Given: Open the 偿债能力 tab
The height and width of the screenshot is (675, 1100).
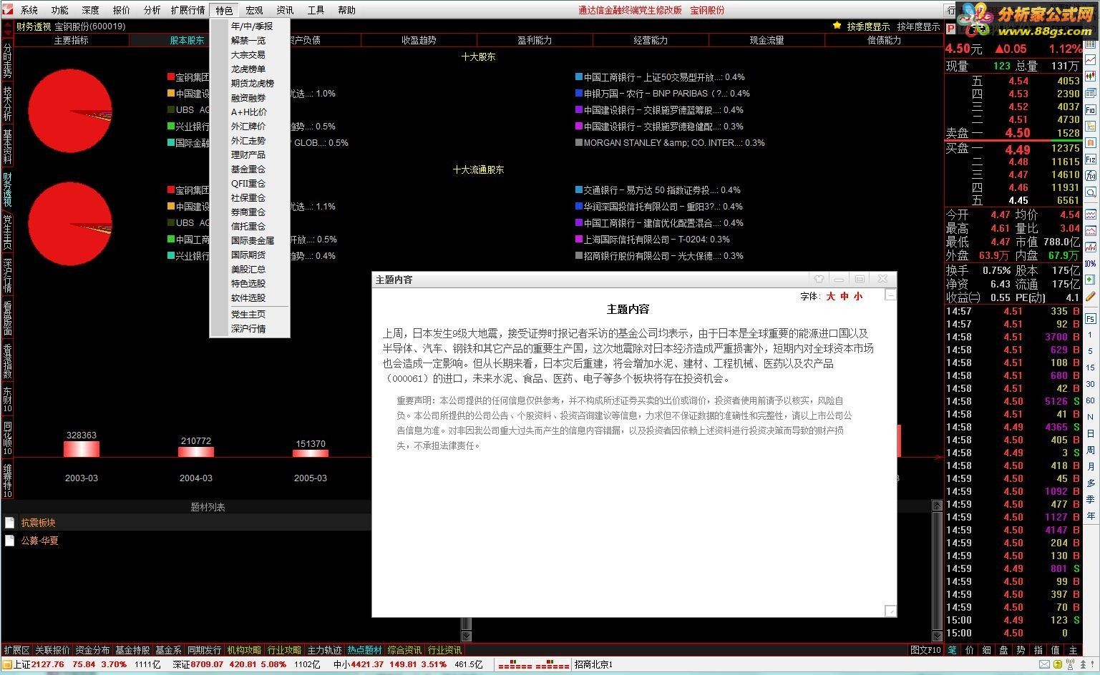Looking at the screenshot, I should [x=885, y=40].
